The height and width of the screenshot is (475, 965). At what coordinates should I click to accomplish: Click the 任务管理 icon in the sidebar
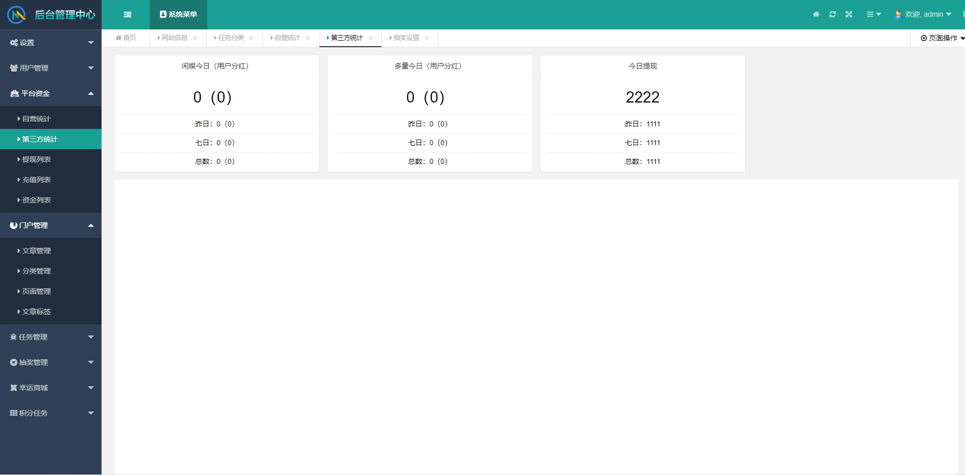pos(13,337)
